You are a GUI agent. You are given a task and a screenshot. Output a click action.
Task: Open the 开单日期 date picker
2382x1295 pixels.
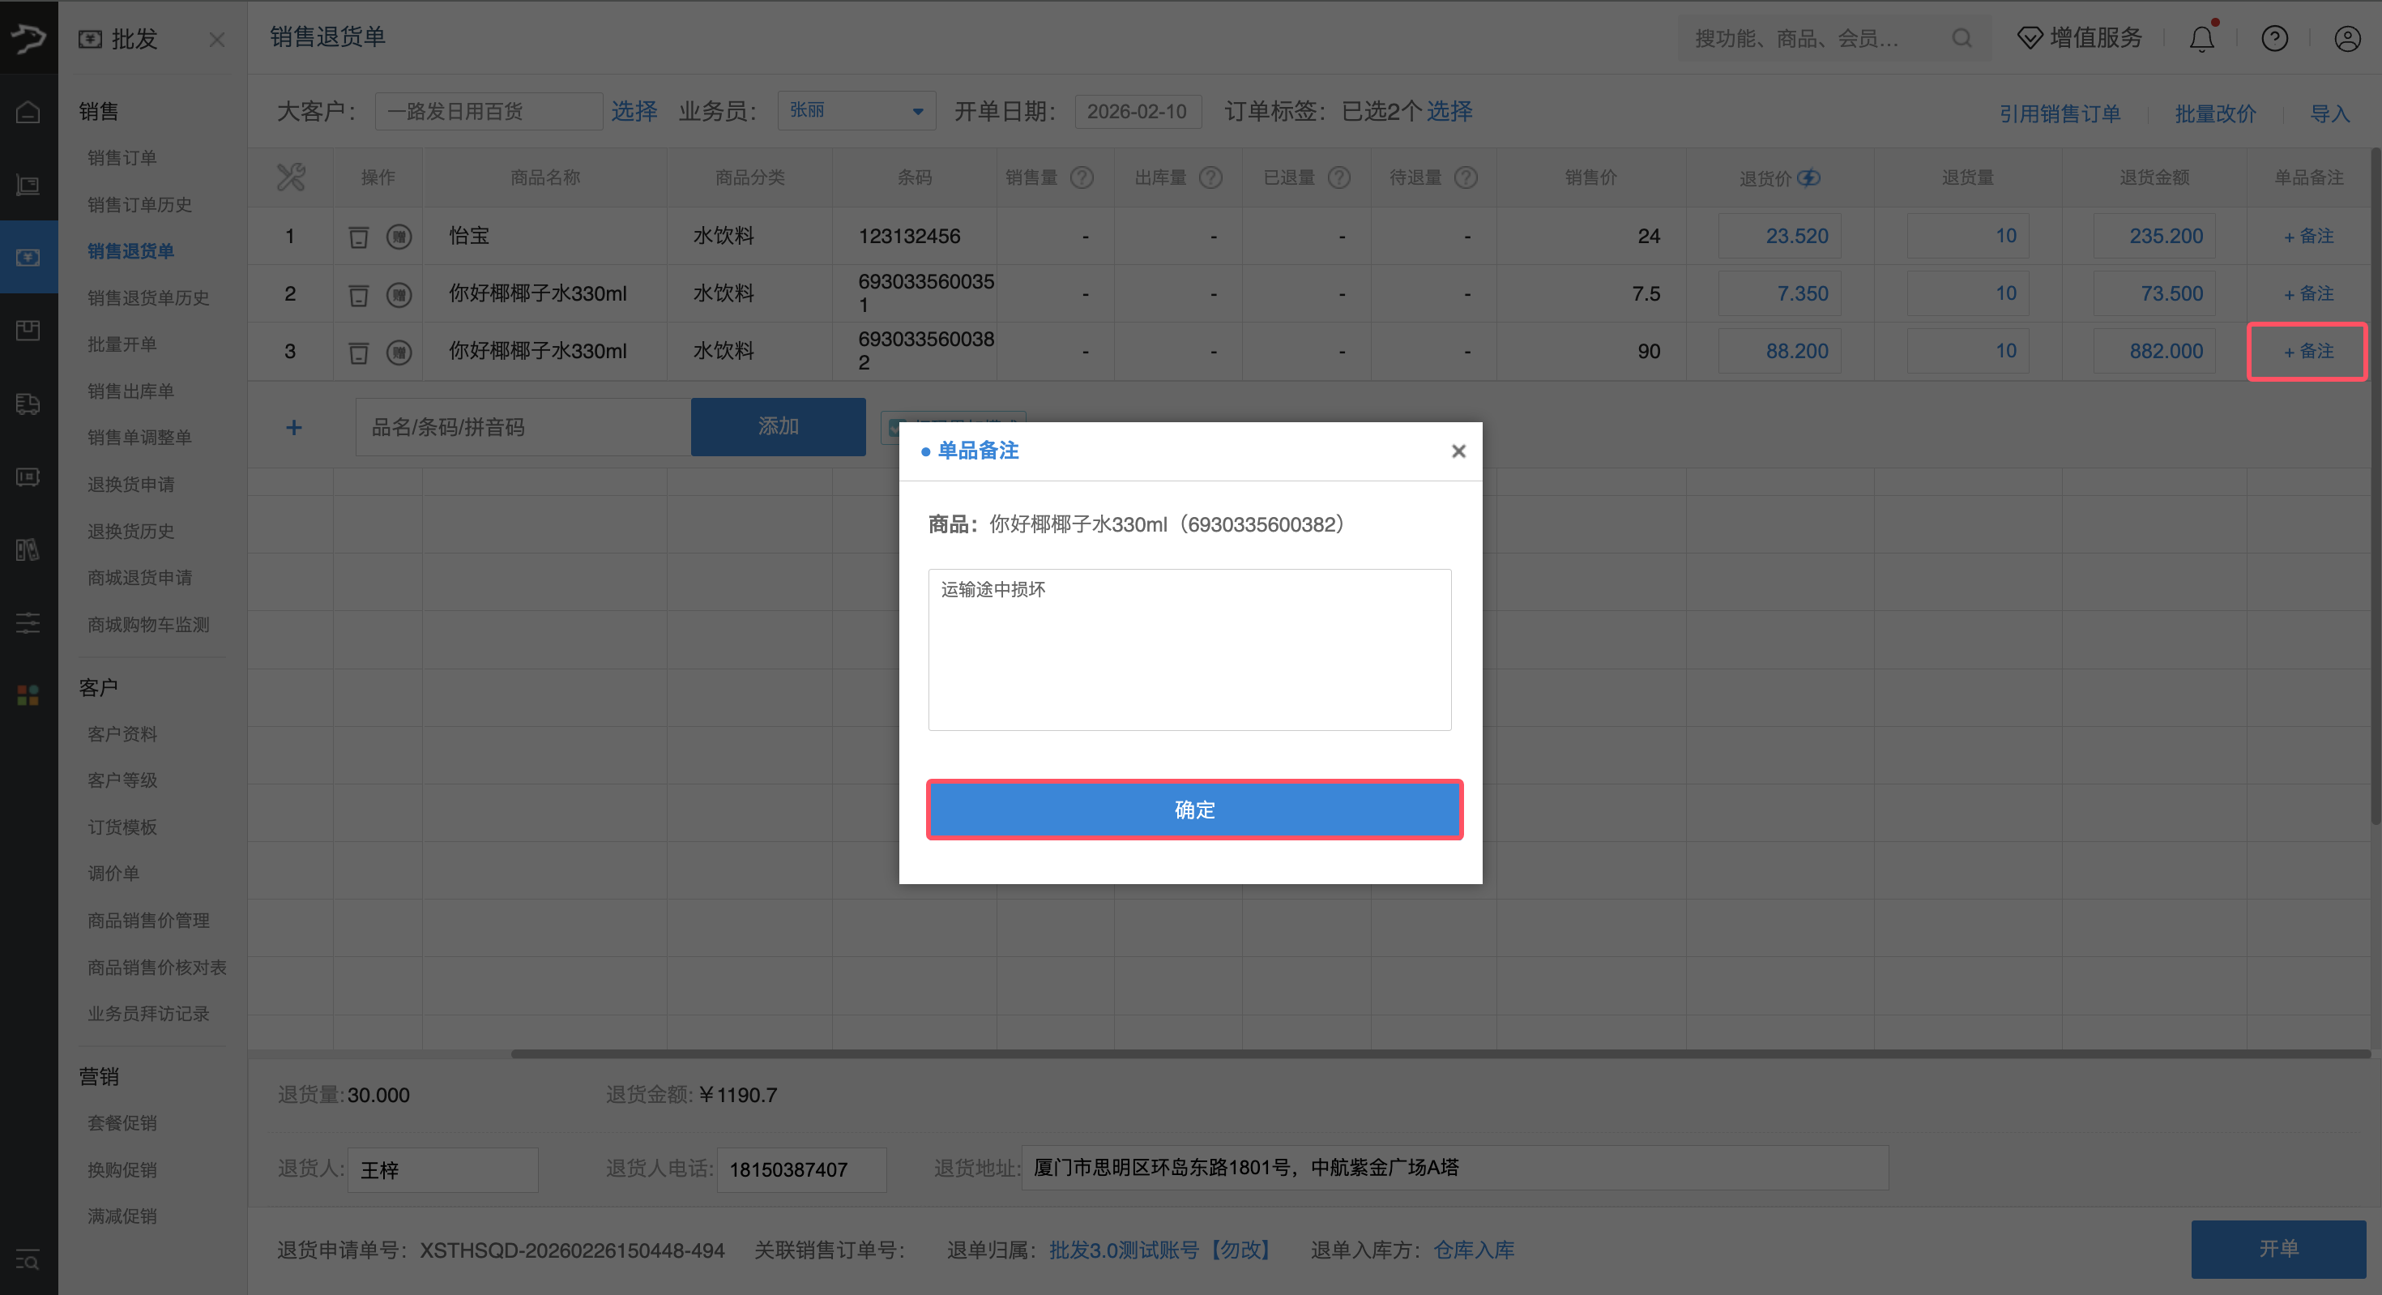coord(1138,111)
